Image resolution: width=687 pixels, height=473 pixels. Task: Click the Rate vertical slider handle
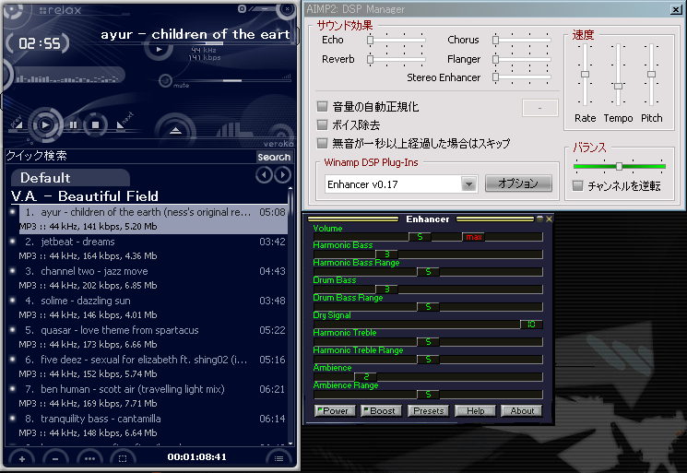point(585,74)
